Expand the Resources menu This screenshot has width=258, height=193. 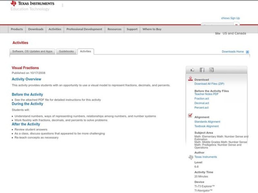[x=114, y=29]
